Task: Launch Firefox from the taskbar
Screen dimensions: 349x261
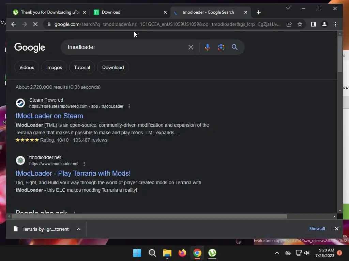Action: pyautogui.click(x=182, y=253)
